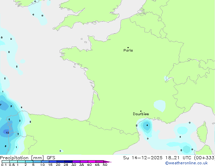Pick the legend swatch between 45 and 50
This screenshot has height=166, width=215.
100,162
